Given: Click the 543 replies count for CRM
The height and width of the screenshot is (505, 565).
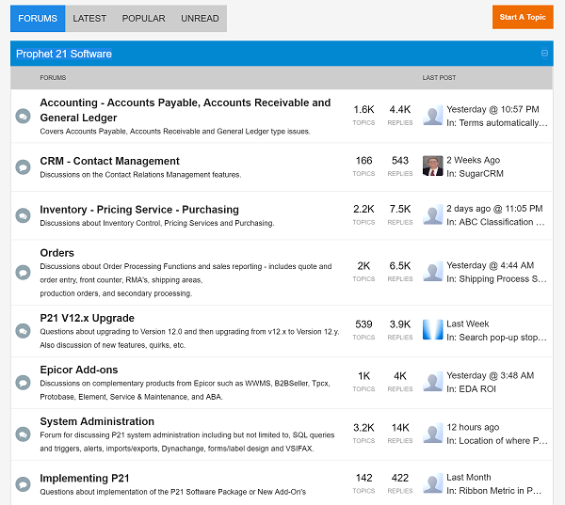Looking at the screenshot, I should tap(400, 161).
